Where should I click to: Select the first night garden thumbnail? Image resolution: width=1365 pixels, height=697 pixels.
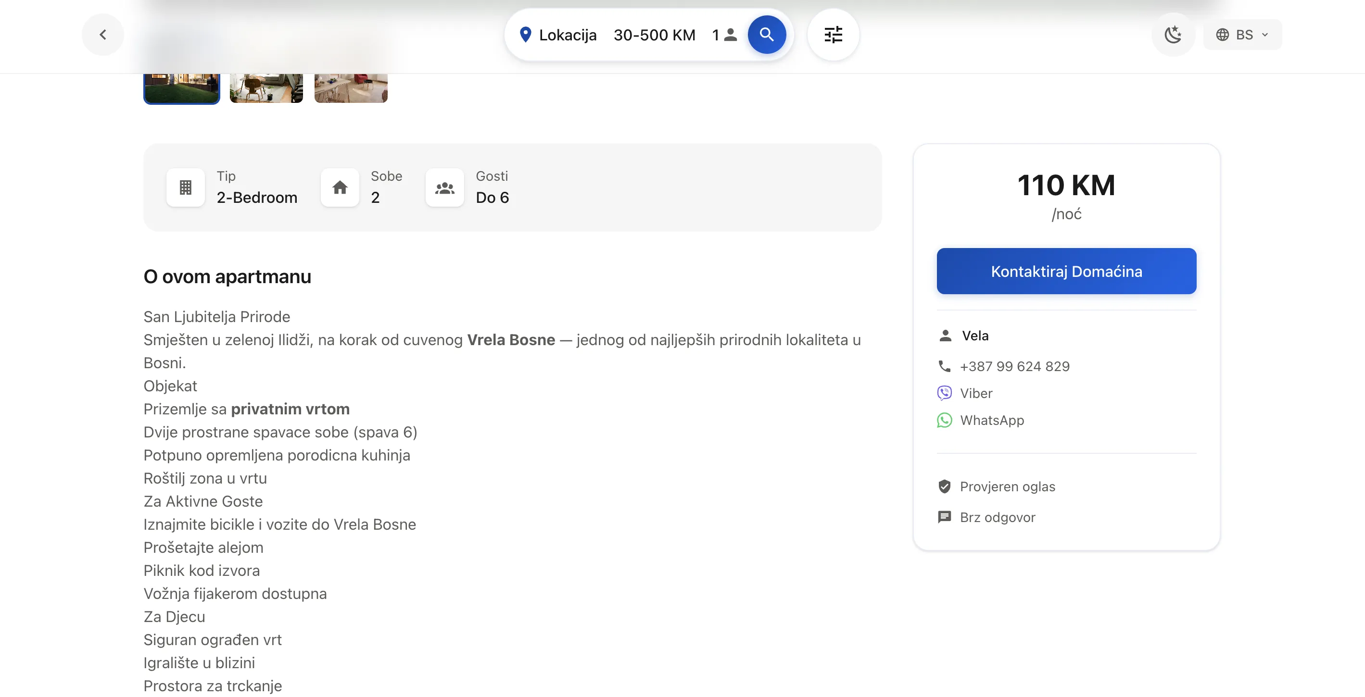182,88
